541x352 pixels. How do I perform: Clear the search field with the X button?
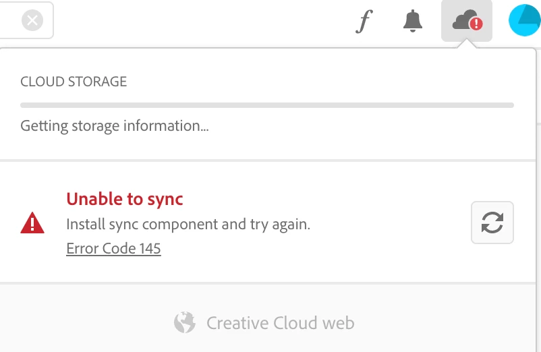pyautogui.click(x=32, y=21)
